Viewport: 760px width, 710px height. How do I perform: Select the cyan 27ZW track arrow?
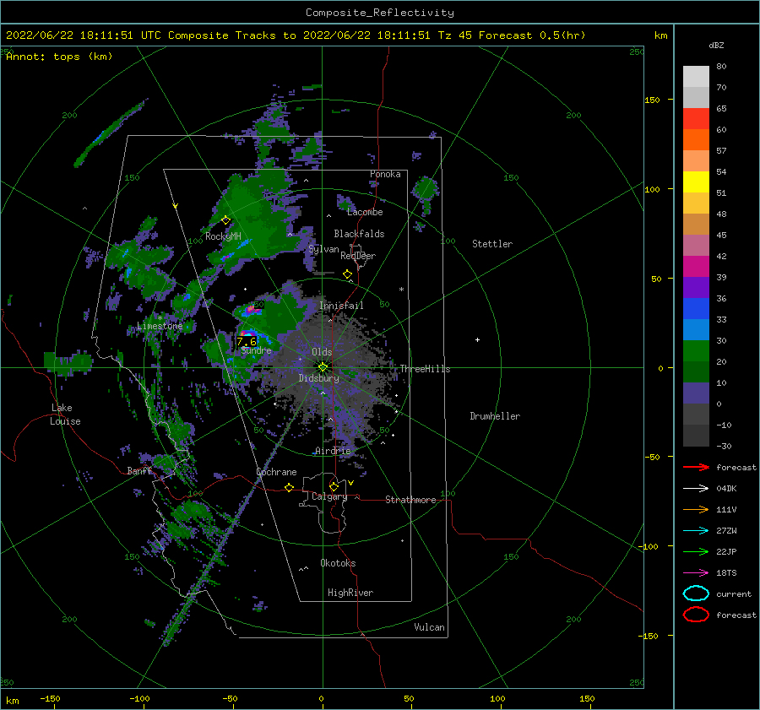(x=696, y=531)
